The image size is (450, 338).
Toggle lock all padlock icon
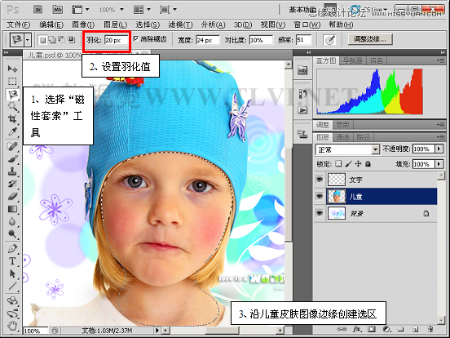point(368,163)
